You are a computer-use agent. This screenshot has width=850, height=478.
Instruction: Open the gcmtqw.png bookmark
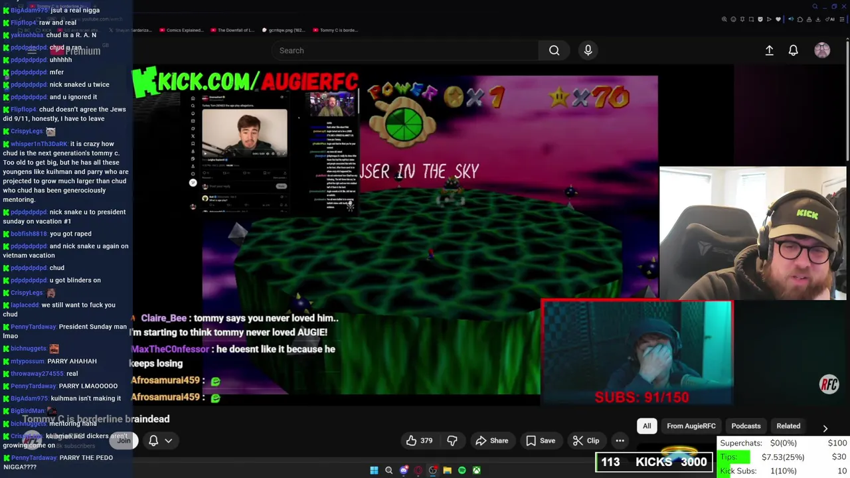click(284, 31)
